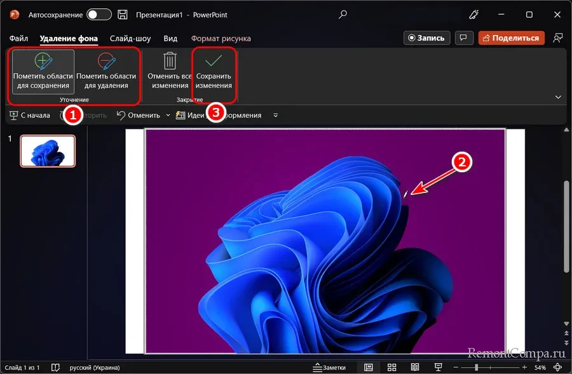The image size is (572, 374).
Task: Open the Формат рисунка tab
Action: (x=221, y=38)
